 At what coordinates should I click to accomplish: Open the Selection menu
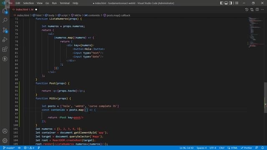tap(28, 3)
